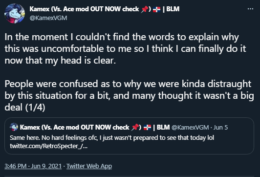
Task: Click the pushpin emoji in the author's name
Action: [145, 9]
